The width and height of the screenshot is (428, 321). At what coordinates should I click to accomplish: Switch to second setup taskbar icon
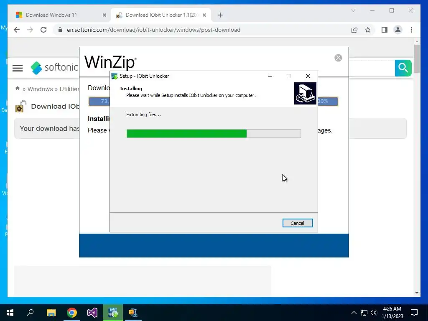[133, 313]
